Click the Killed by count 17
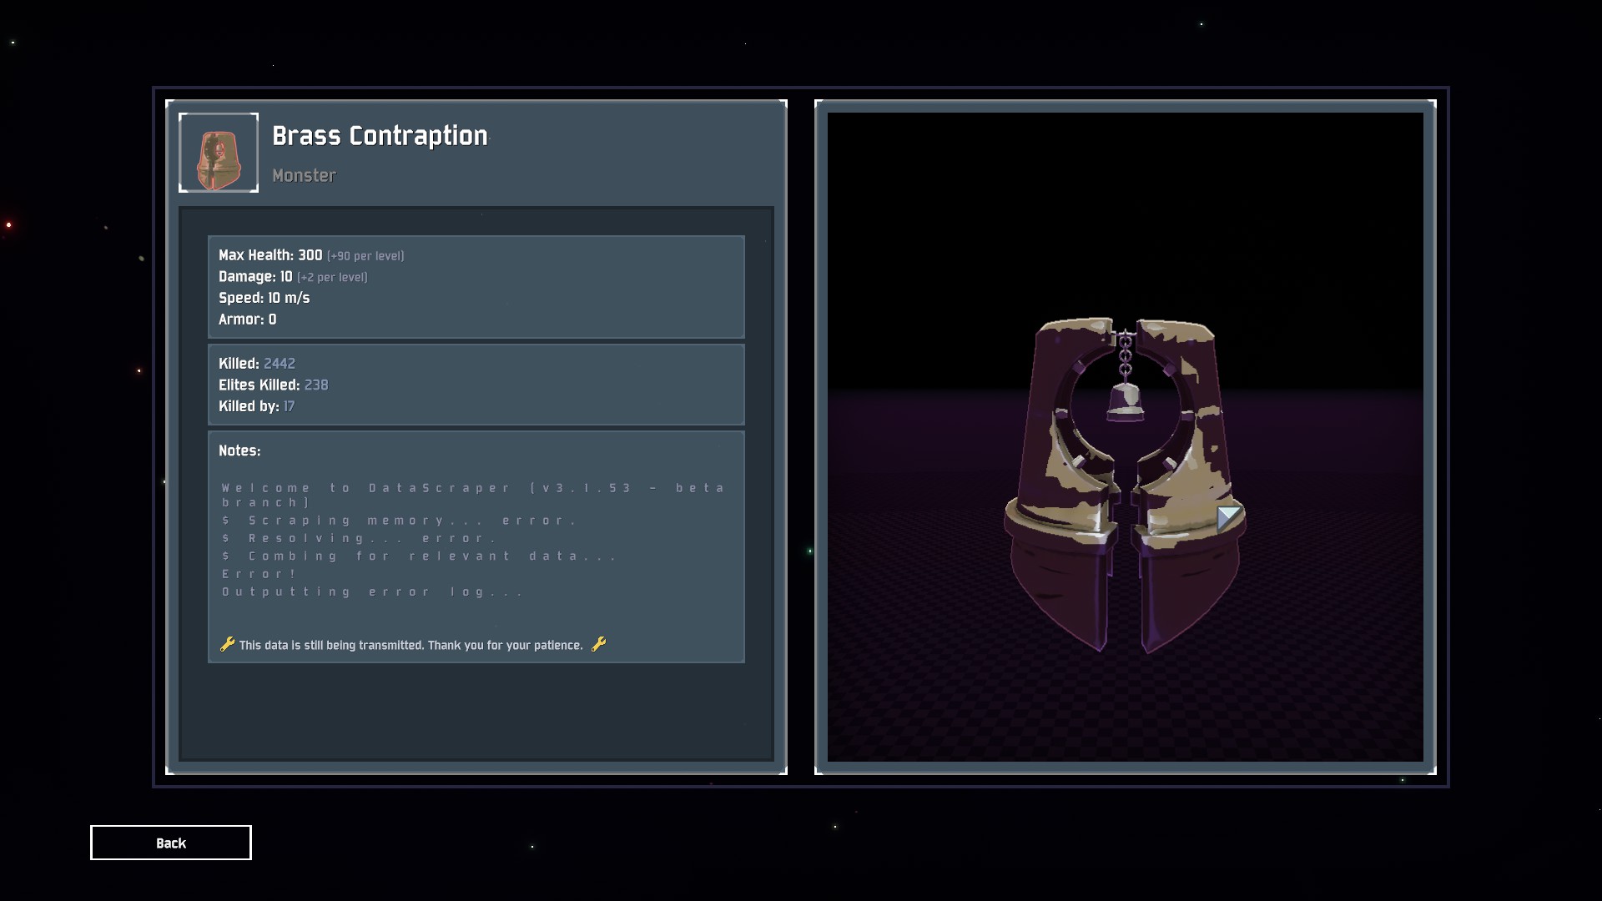The height and width of the screenshot is (901, 1602). point(288,406)
